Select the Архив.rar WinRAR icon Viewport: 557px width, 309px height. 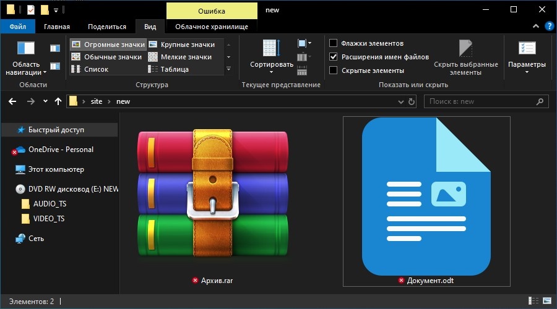pos(213,193)
